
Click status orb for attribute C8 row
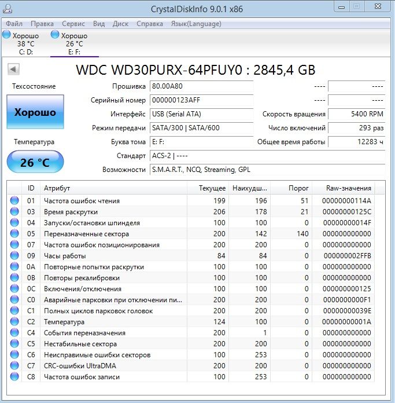pyautogui.click(x=14, y=376)
